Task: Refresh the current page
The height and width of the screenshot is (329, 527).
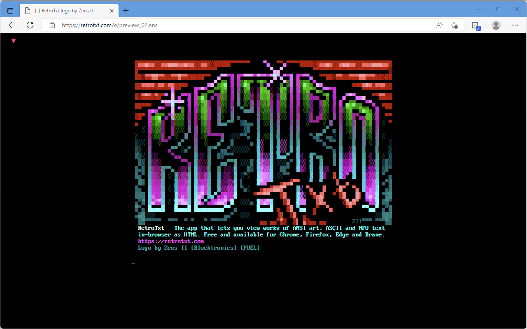Action: 30,25
